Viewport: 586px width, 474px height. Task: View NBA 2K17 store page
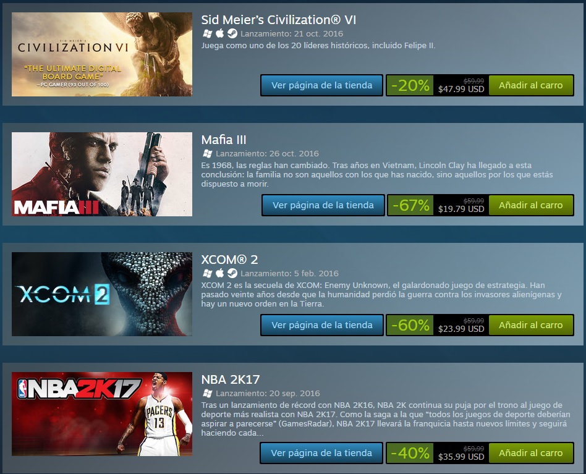click(321, 453)
